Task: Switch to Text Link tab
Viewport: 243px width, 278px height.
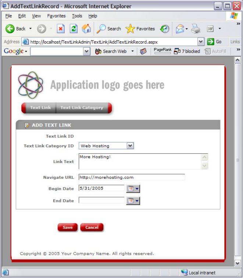Action: [x=40, y=108]
